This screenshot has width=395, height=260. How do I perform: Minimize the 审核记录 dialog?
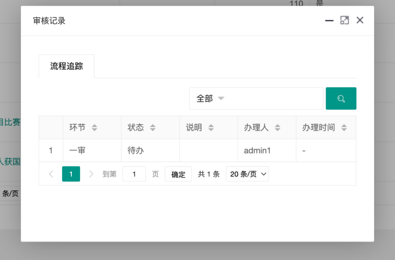click(329, 20)
